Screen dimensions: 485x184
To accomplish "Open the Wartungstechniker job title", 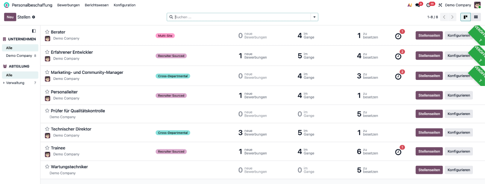I will (x=69, y=167).
